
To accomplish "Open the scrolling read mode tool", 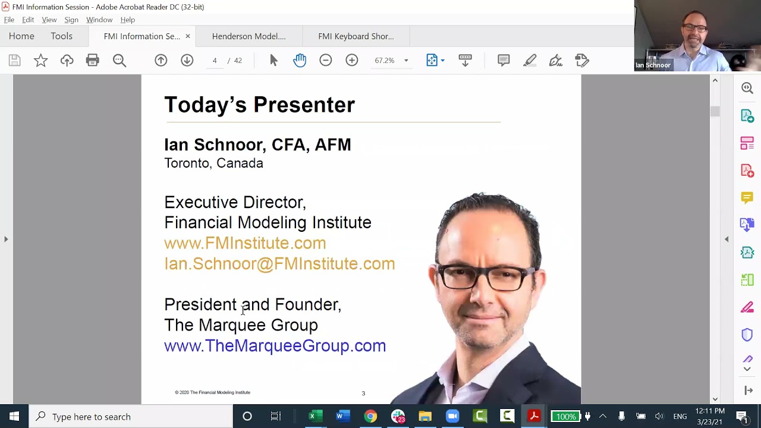I will [465, 60].
